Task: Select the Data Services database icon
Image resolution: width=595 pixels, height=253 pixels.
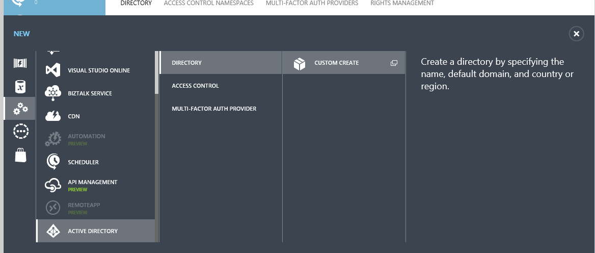Action: [20, 87]
